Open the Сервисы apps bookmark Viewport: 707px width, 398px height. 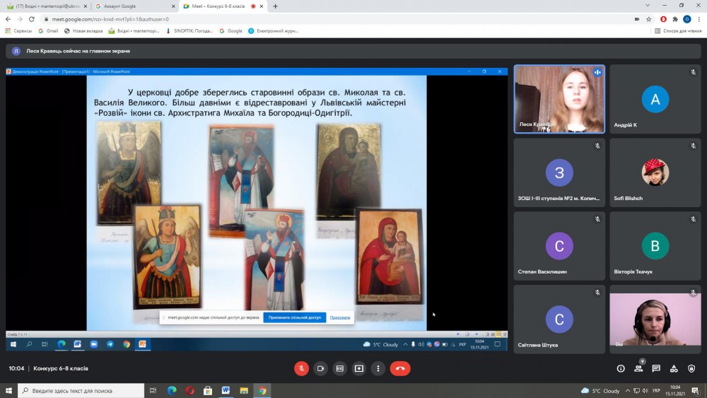pos(18,30)
